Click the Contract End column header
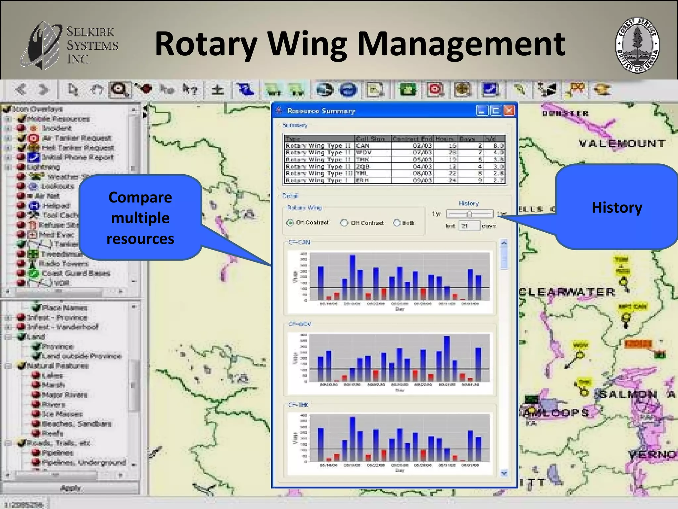The height and width of the screenshot is (509, 678). [x=412, y=139]
